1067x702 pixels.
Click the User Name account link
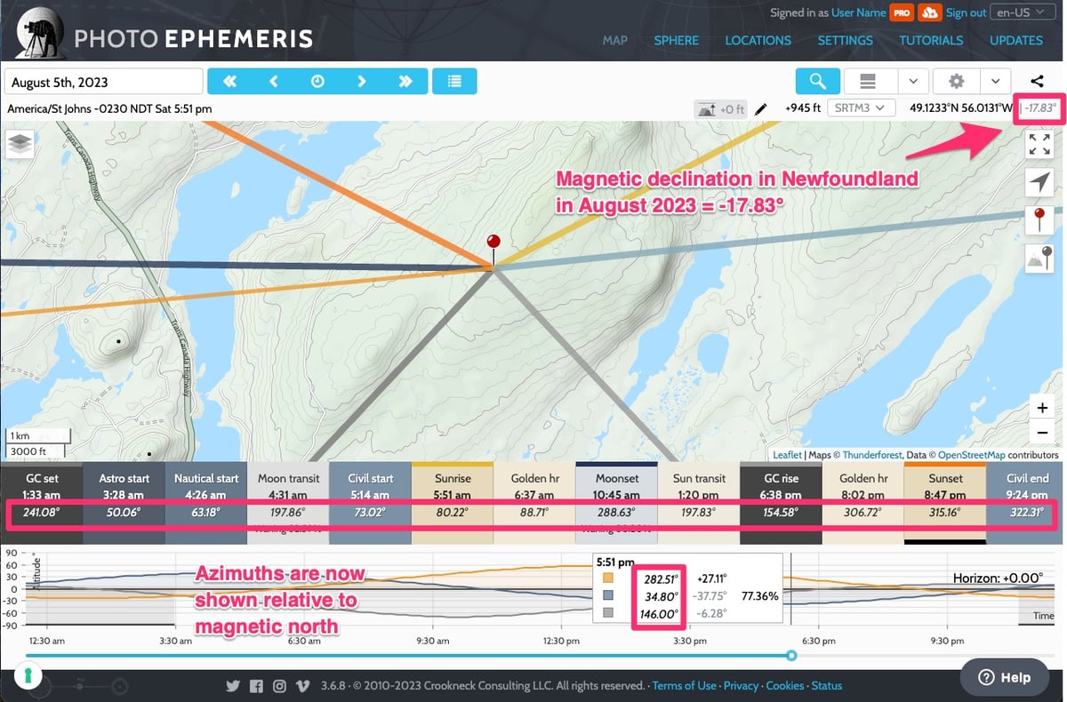click(858, 12)
